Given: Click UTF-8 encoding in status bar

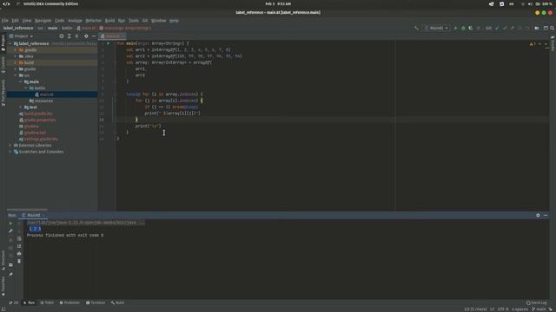Looking at the screenshot, I should (x=503, y=309).
